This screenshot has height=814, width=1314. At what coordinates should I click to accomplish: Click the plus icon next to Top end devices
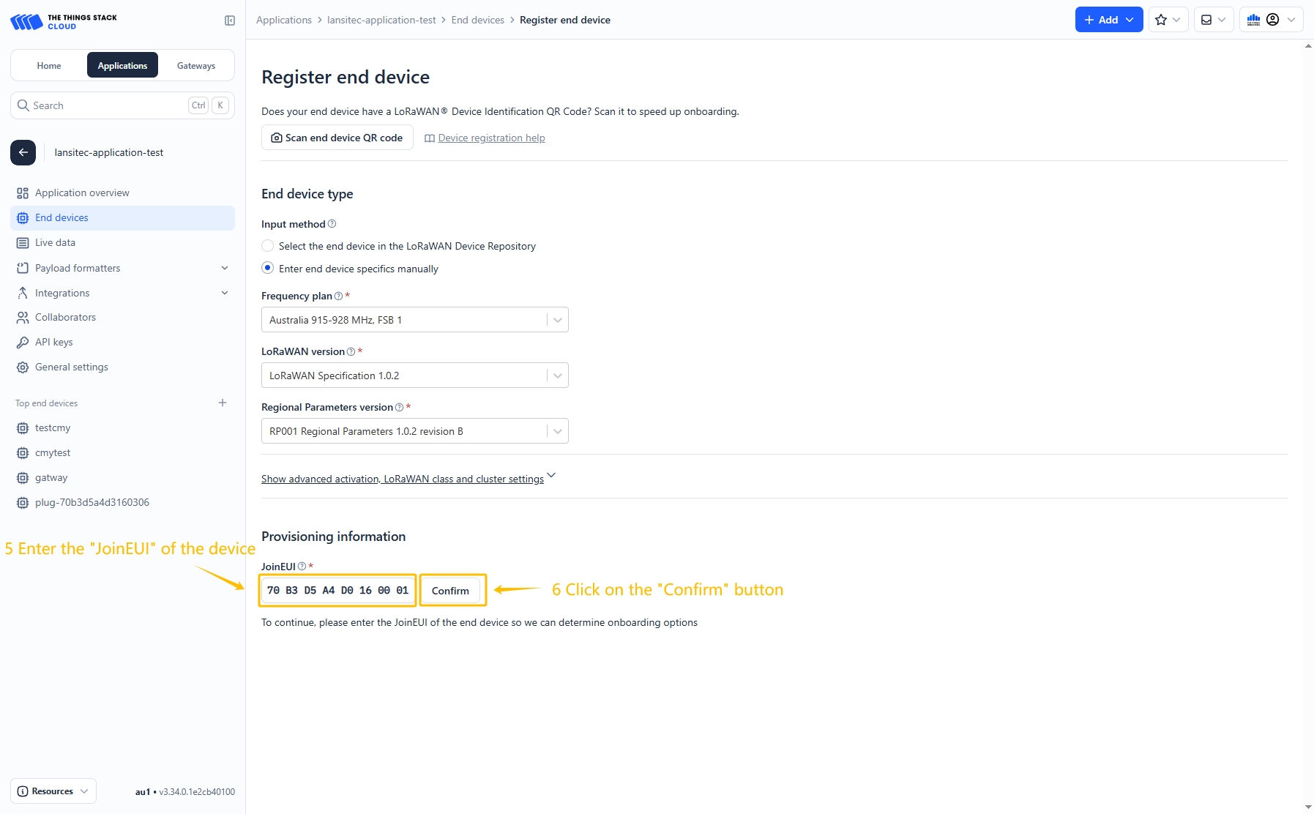tap(223, 403)
